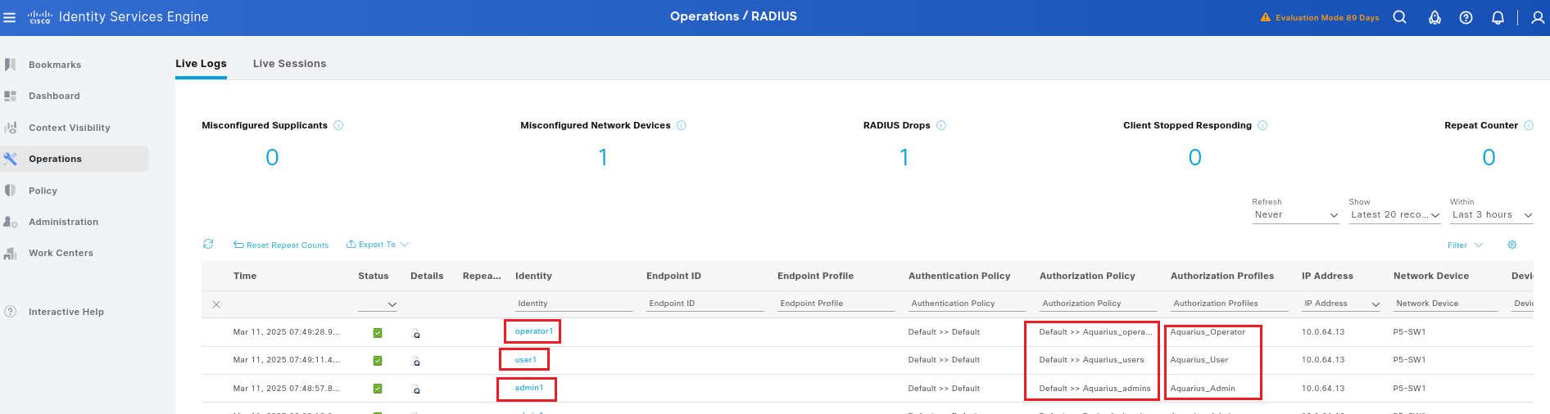Click info icon beside Misconfigured Network Devices

[x=682, y=125]
